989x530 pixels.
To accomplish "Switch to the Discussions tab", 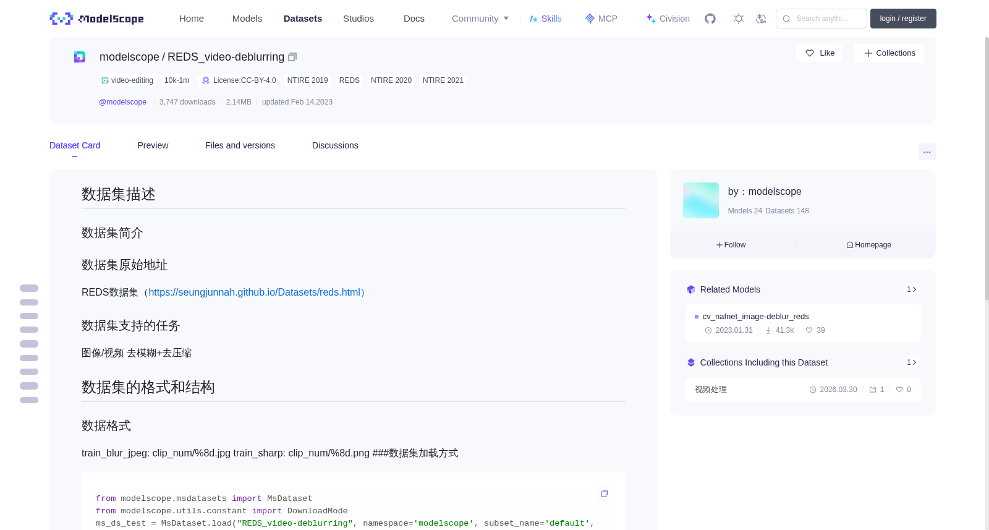I will tap(335, 145).
